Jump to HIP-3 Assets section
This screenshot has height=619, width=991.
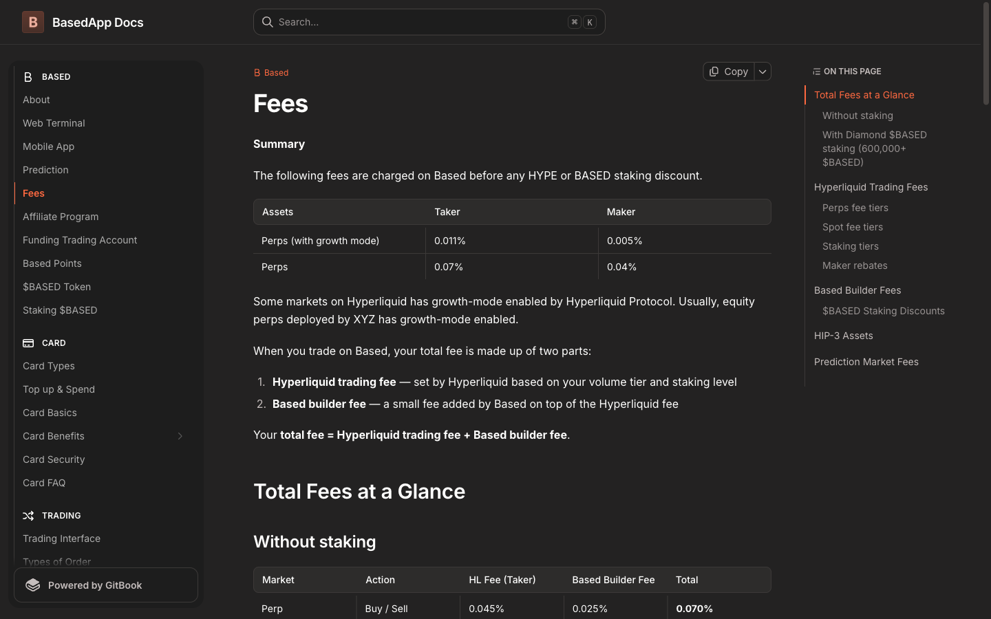pos(843,336)
